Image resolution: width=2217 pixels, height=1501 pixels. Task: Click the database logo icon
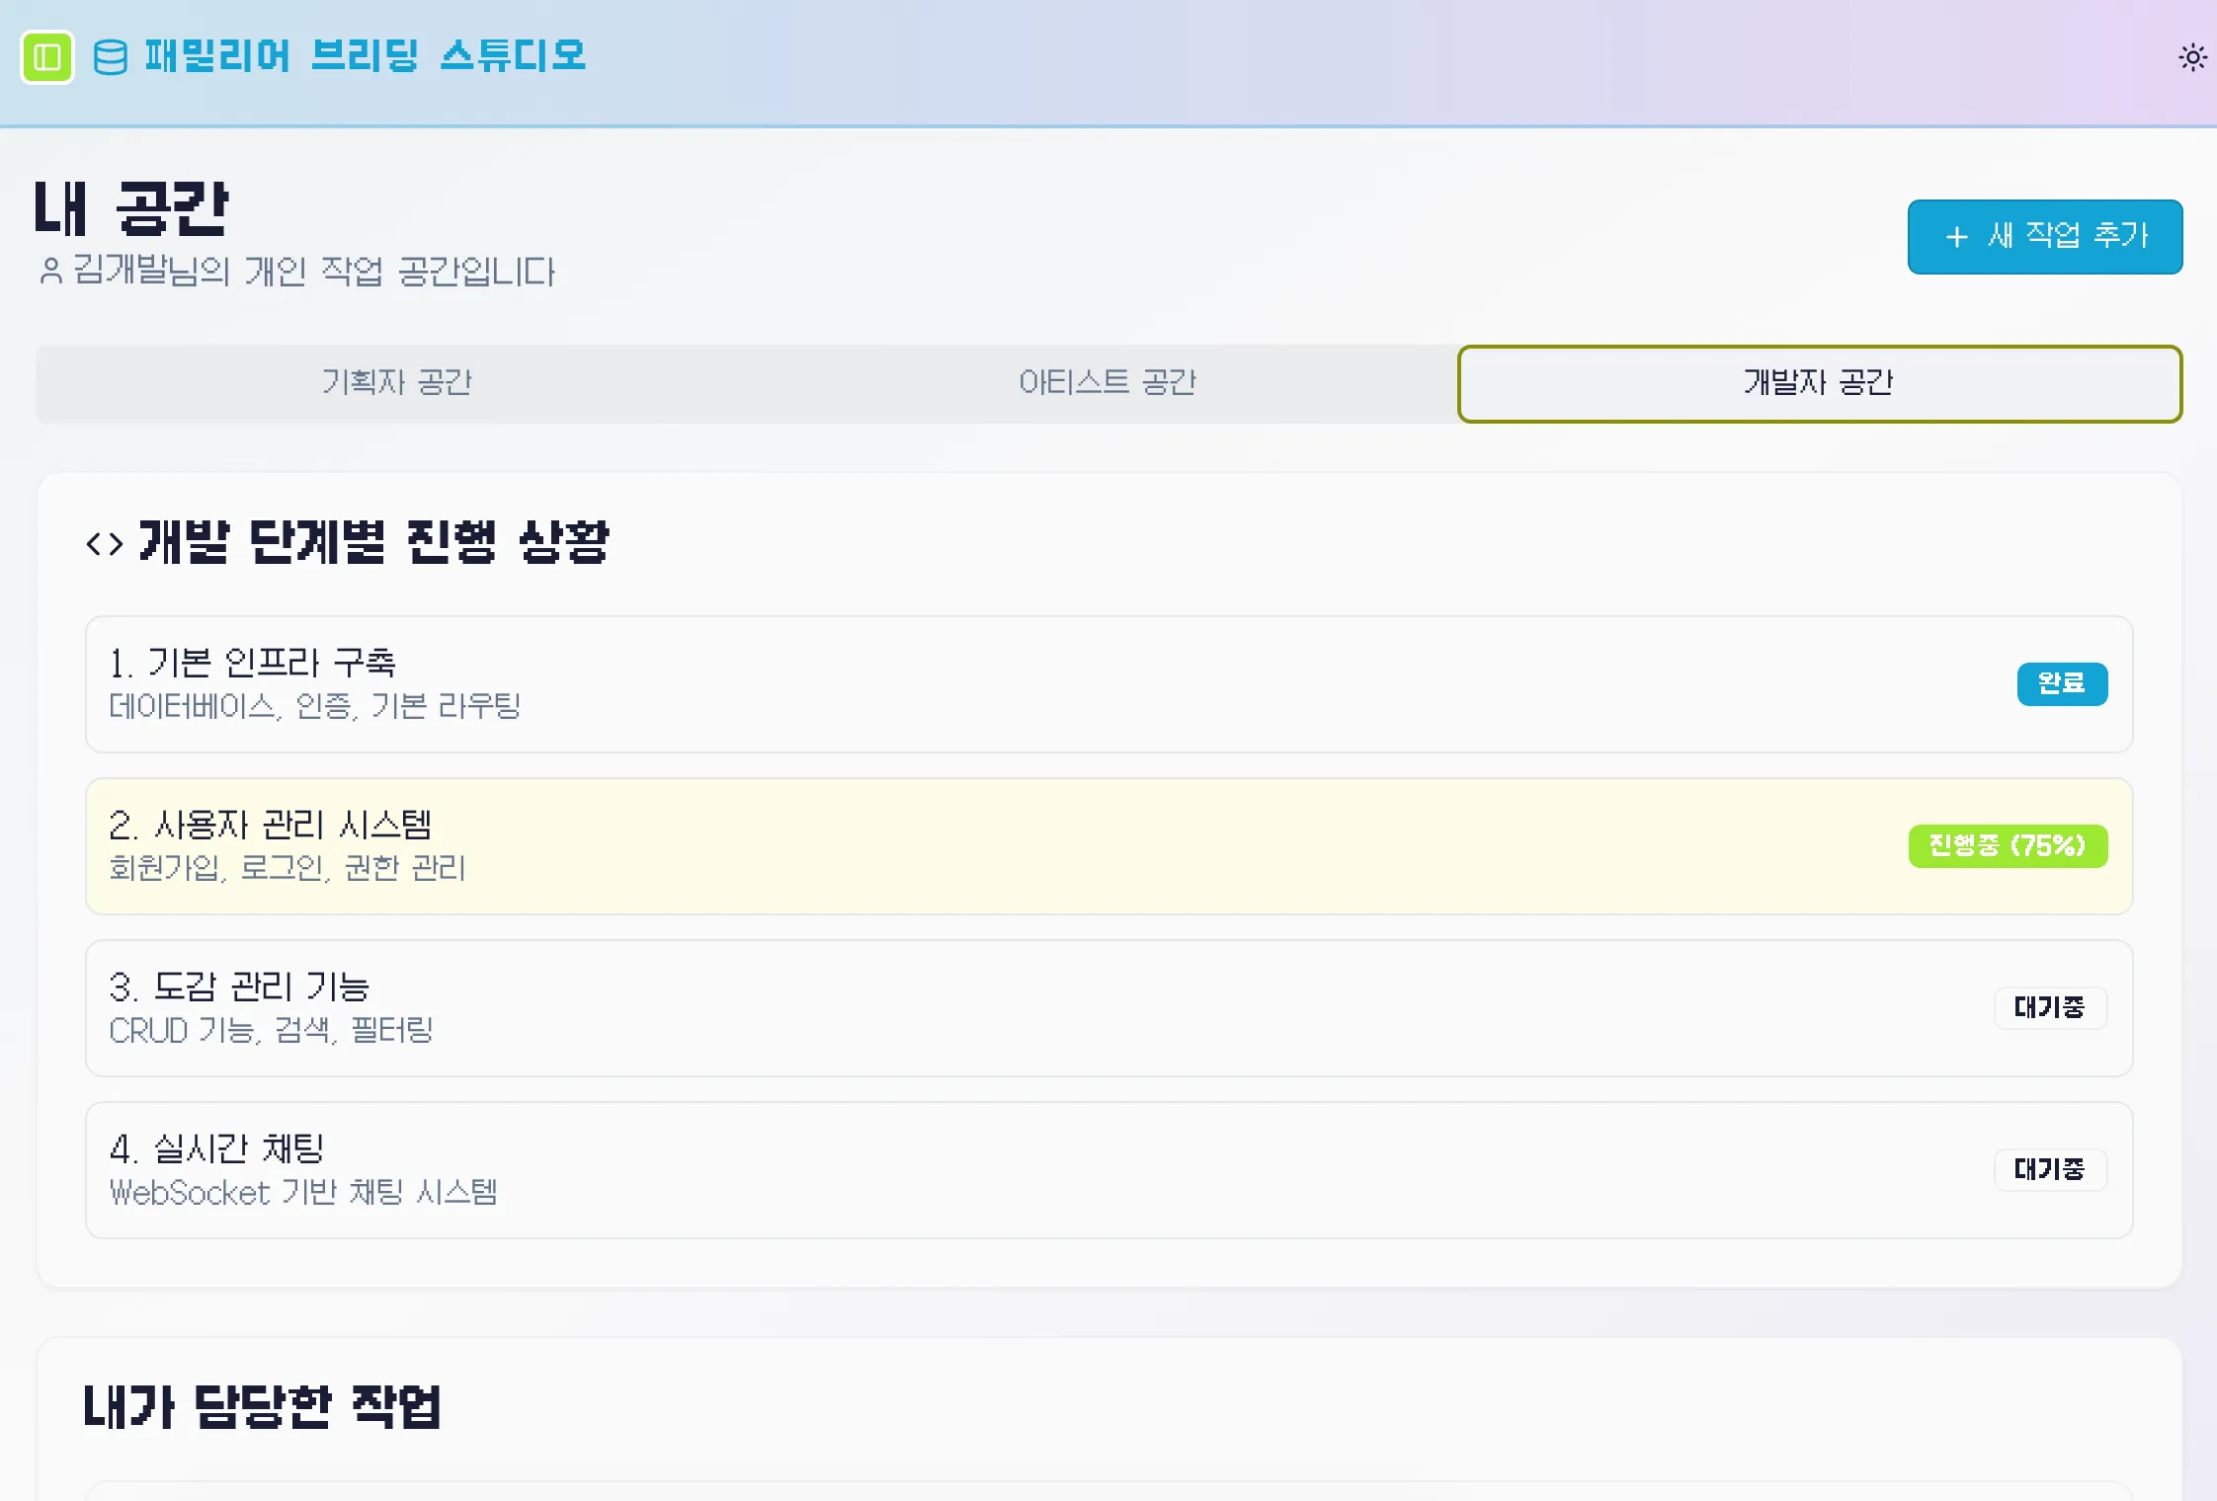(110, 57)
